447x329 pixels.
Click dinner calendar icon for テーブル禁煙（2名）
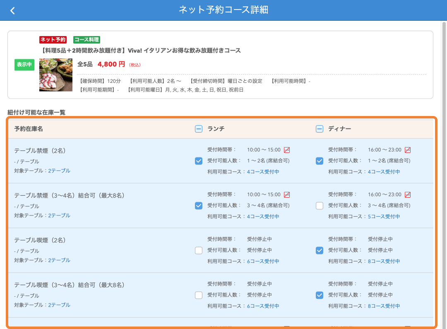408,150
